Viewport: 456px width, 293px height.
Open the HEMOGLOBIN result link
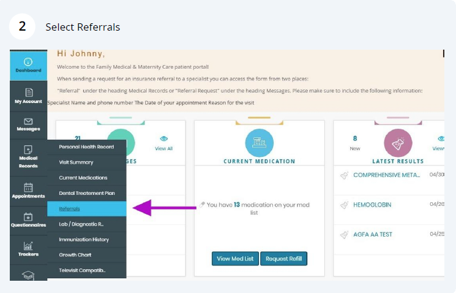(372, 205)
